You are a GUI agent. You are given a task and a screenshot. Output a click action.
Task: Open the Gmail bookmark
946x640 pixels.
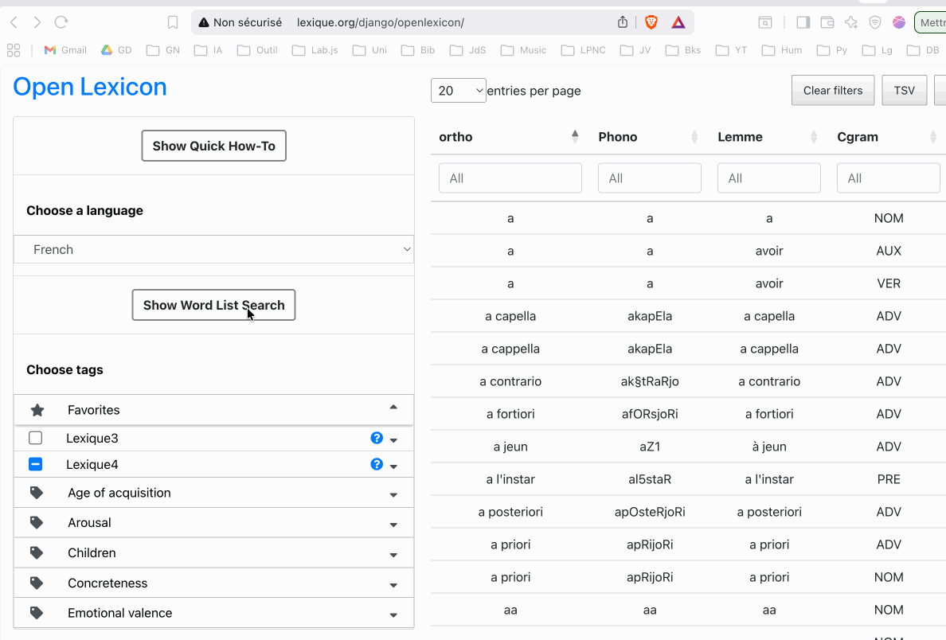(x=65, y=50)
